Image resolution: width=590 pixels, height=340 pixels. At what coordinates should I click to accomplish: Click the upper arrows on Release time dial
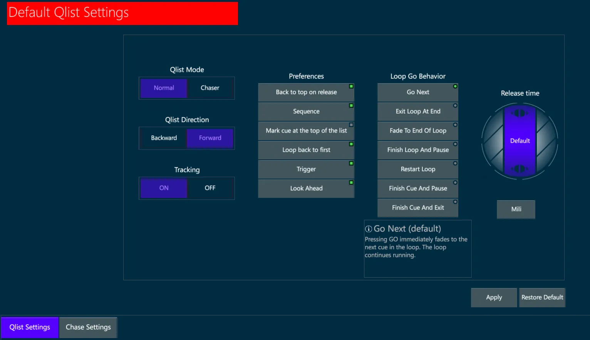520,113
